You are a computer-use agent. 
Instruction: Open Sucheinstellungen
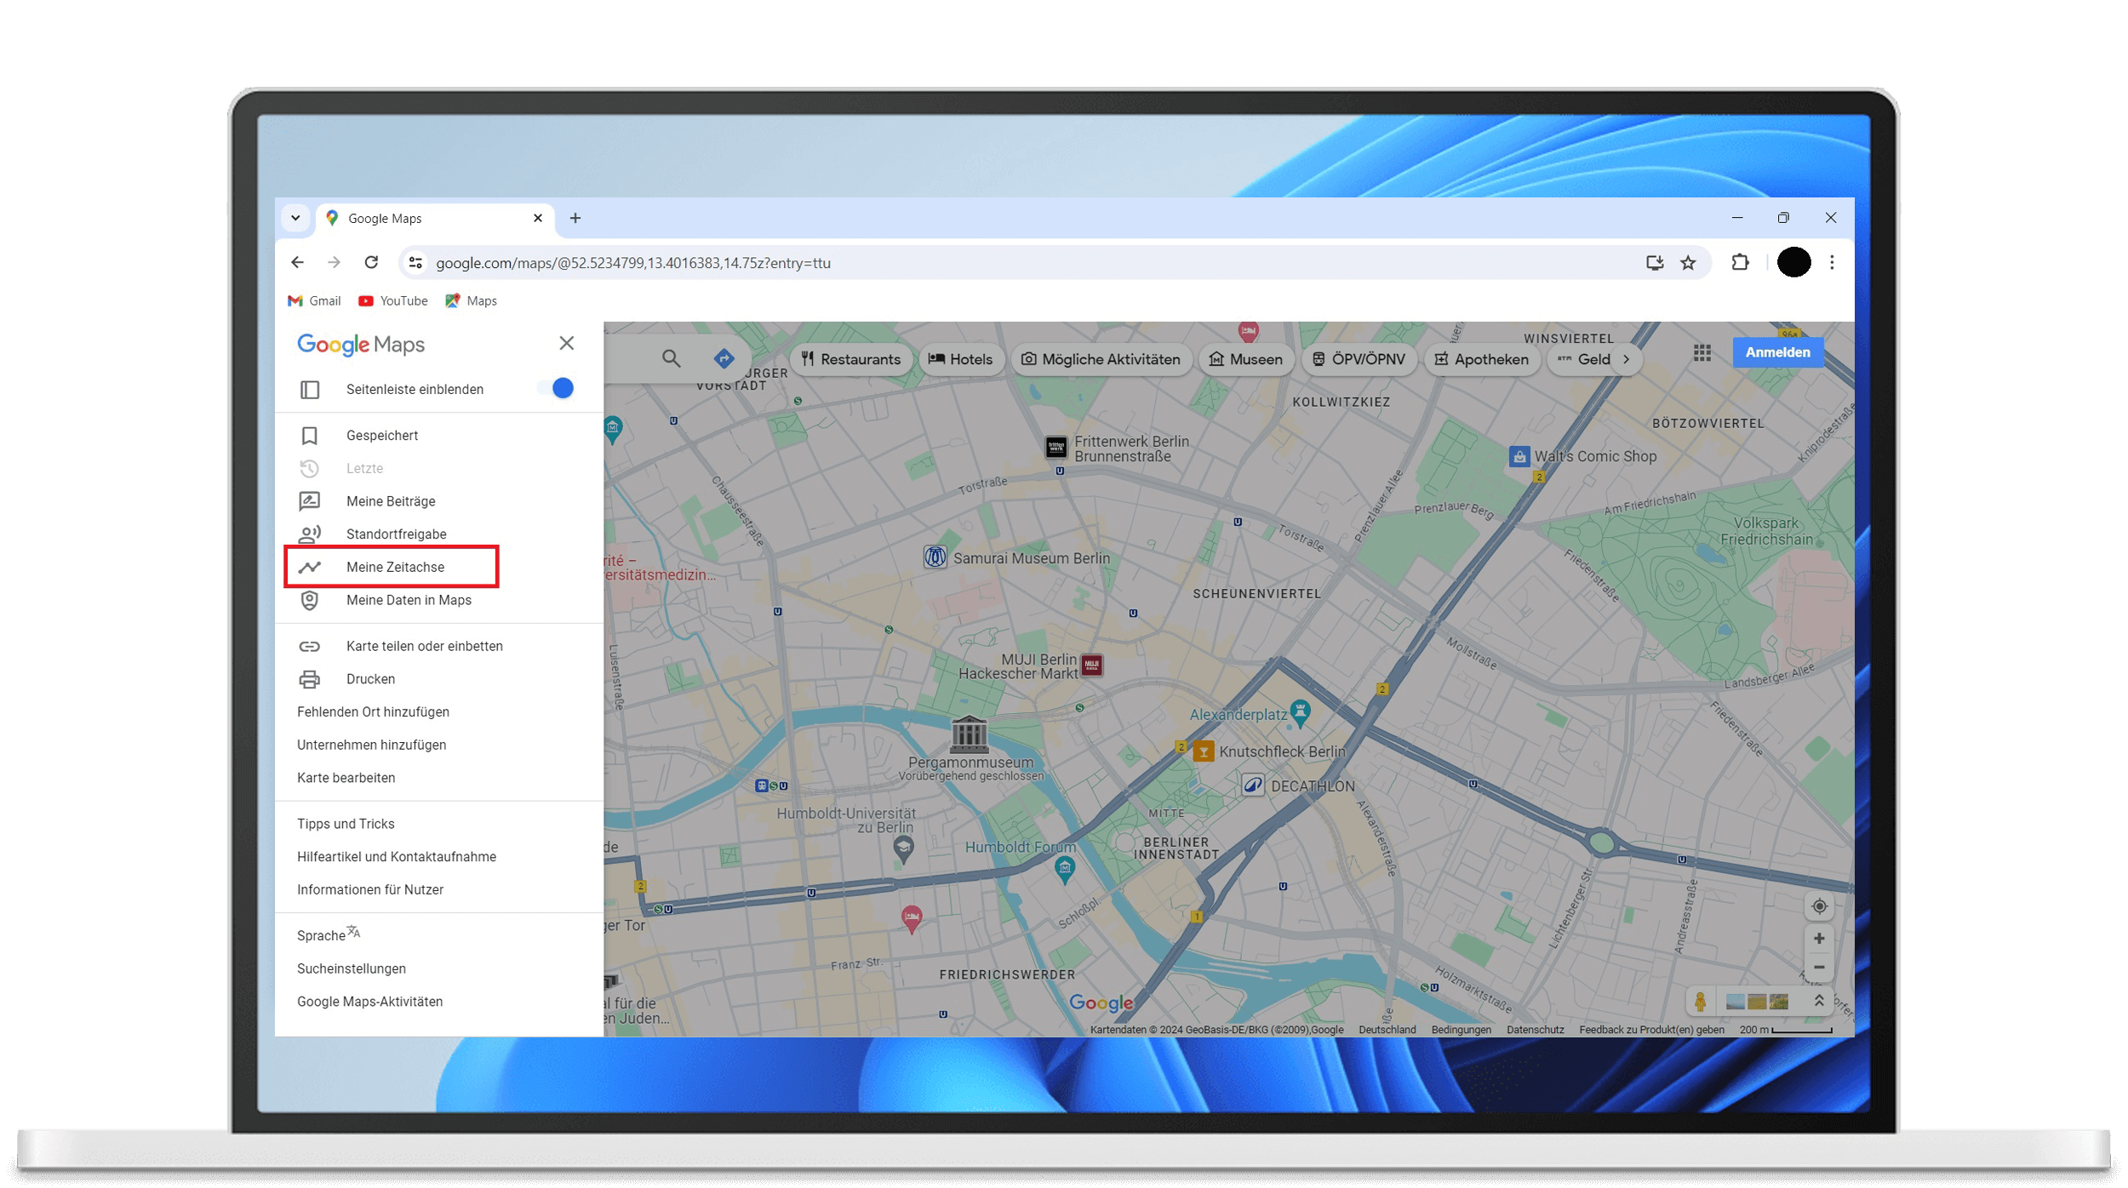pos(352,968)
